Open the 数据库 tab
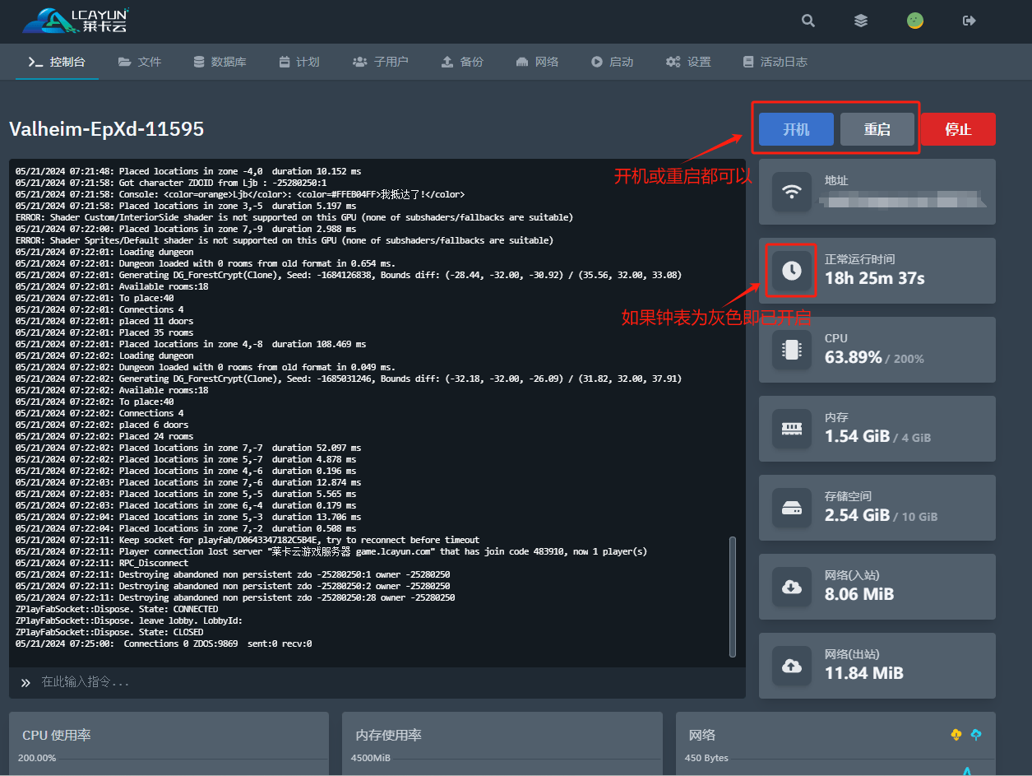The height and width of the screenshot is (776, 1032). click(220, 62)
